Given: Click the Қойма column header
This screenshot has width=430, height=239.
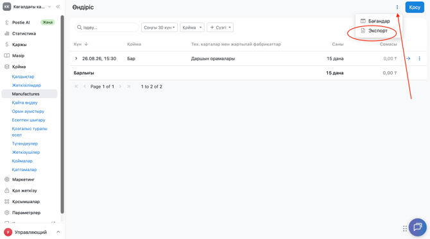Looking at the screenshot, I should click(x=134, y=44).
